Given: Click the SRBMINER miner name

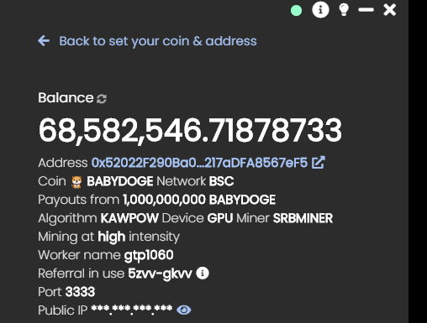Looking at the screenshot, I should (303, 218).
